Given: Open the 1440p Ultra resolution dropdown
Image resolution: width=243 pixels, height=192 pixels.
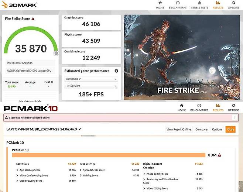Looking at the screenshot, I should click(x=91, y=86).
